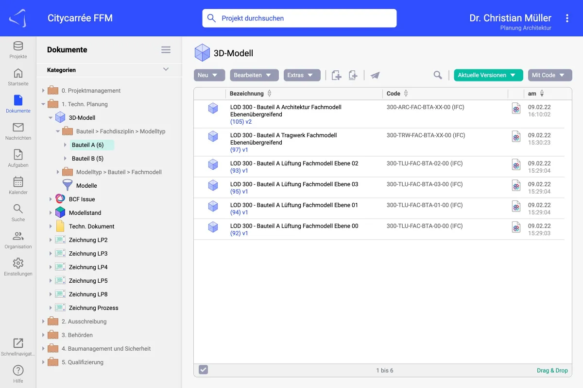Open IFC file icon for Architektur Fachmodell

click(x=516, y=108)
